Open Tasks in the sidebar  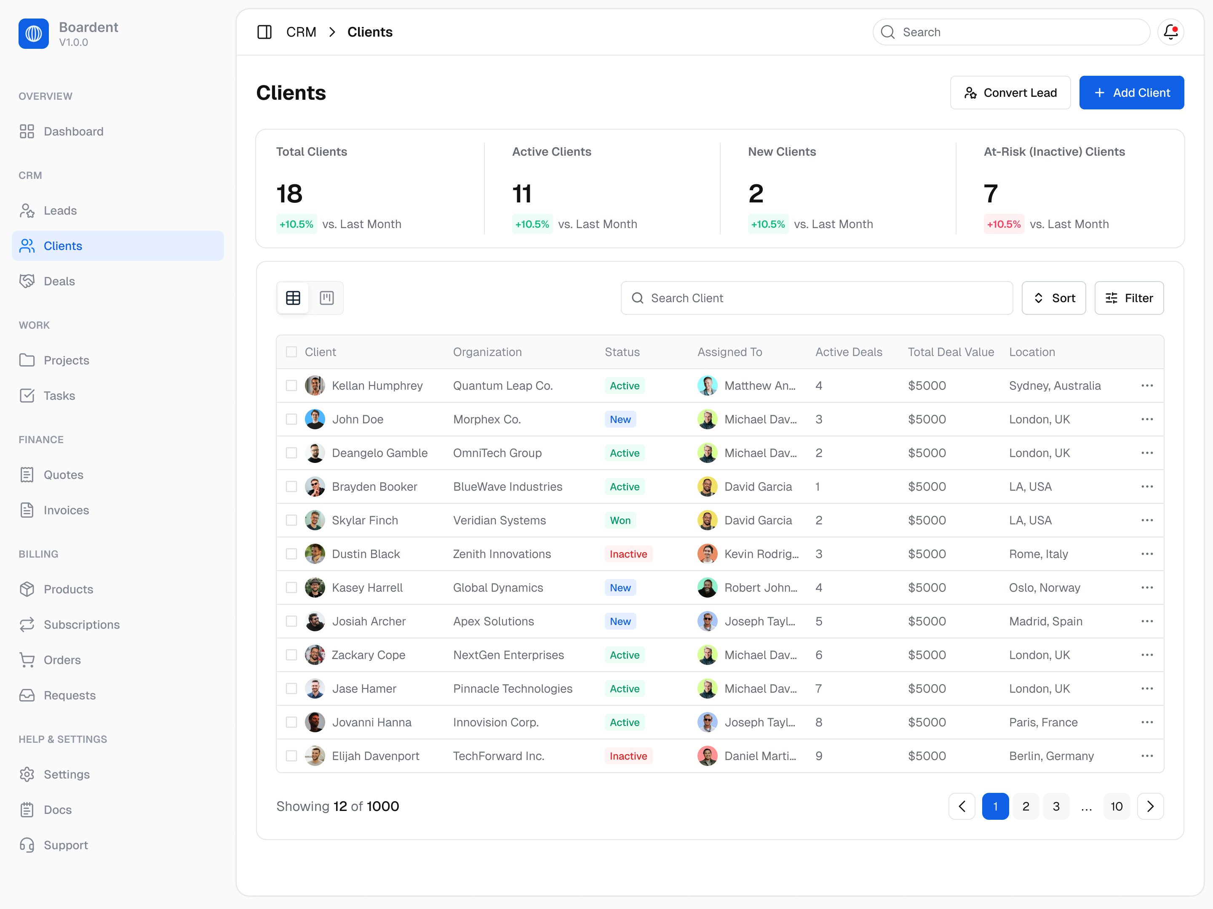click(x=118, y=396)
